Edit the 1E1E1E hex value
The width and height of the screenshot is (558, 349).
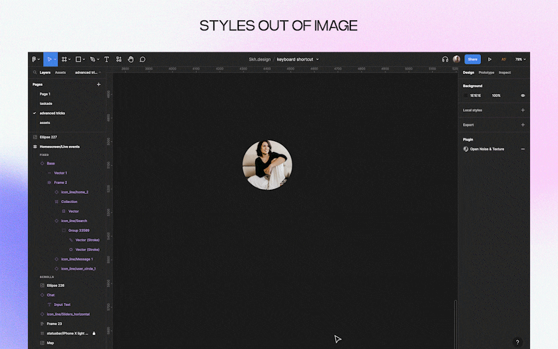point(475,96)
